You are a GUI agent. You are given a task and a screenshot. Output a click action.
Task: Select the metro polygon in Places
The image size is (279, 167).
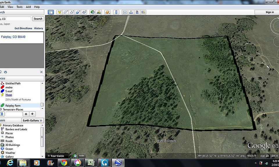pyautogui.click(x=9, y=87)
